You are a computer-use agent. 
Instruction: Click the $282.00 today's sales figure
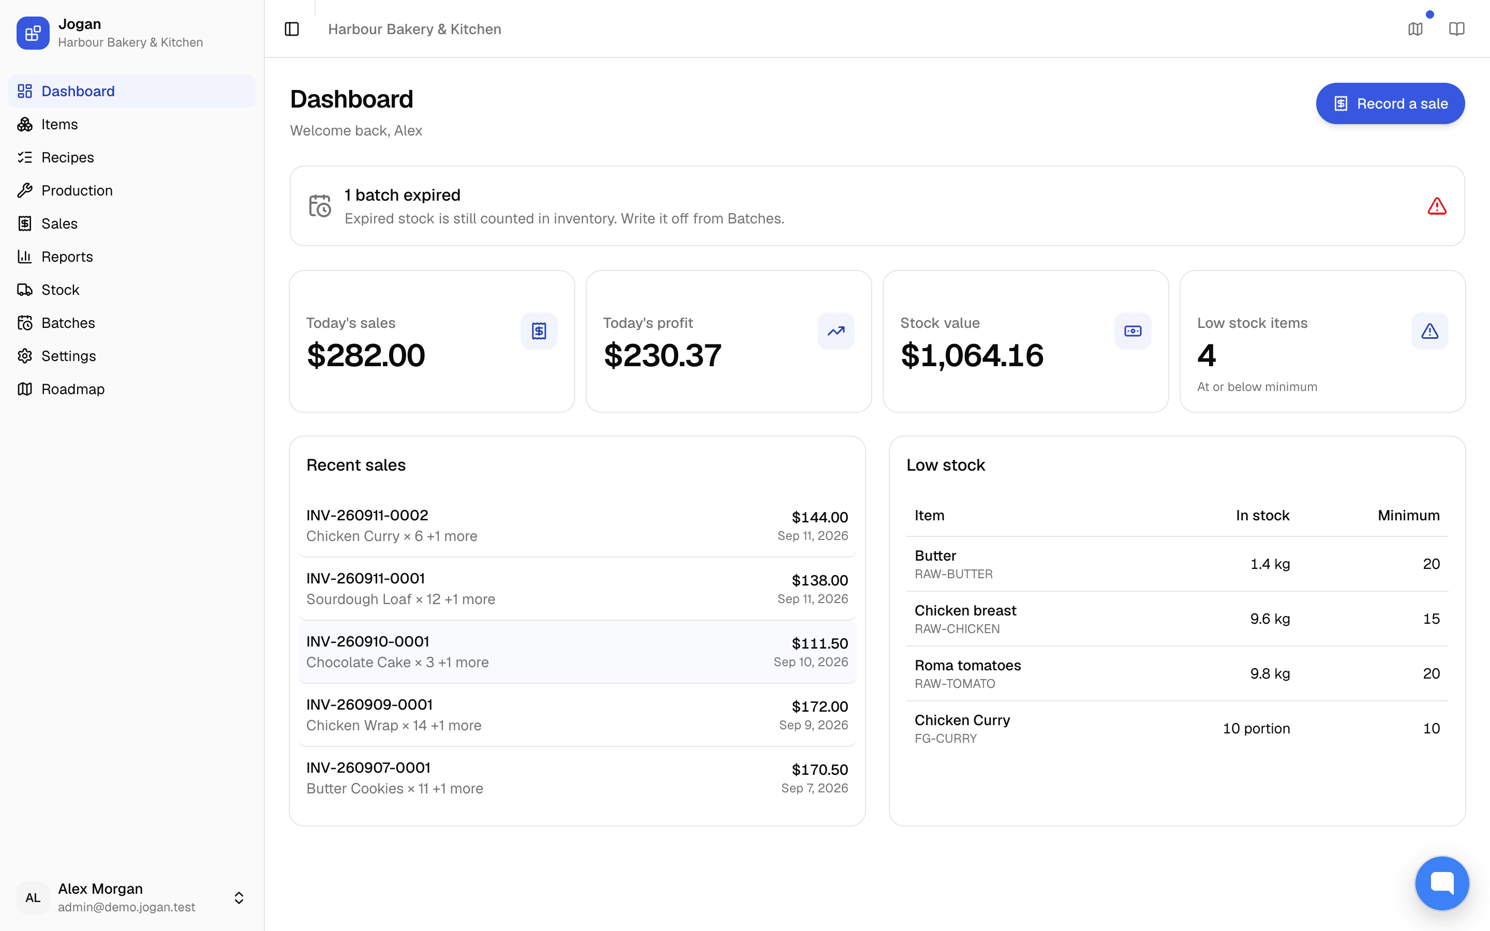coord(366,355)
